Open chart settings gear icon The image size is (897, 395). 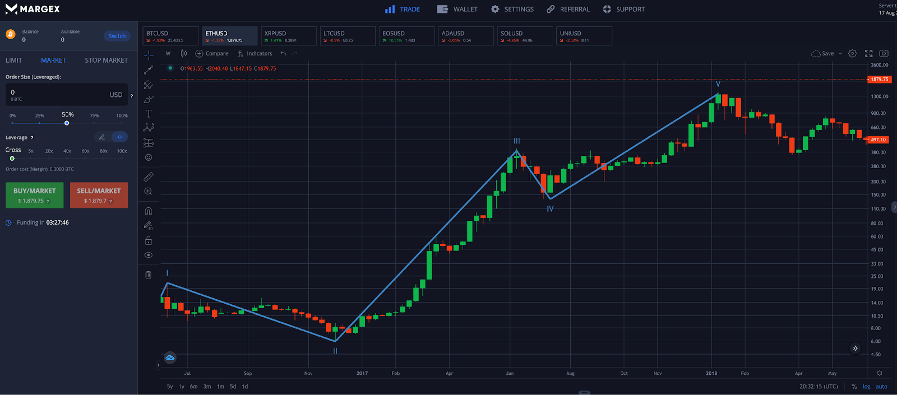click(852, 54)
